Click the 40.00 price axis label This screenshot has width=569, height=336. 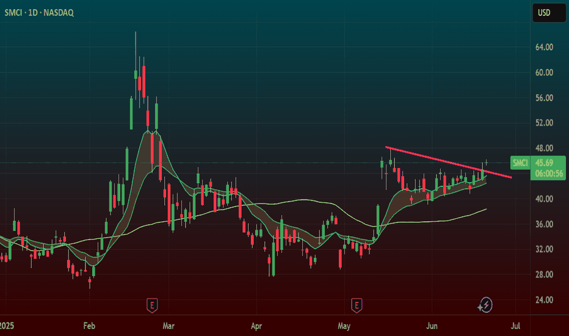[x=545, y=199]
